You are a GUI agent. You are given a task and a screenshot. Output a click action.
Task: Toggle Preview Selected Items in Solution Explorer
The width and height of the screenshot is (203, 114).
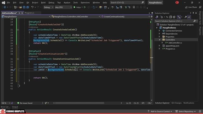[189, 17]
